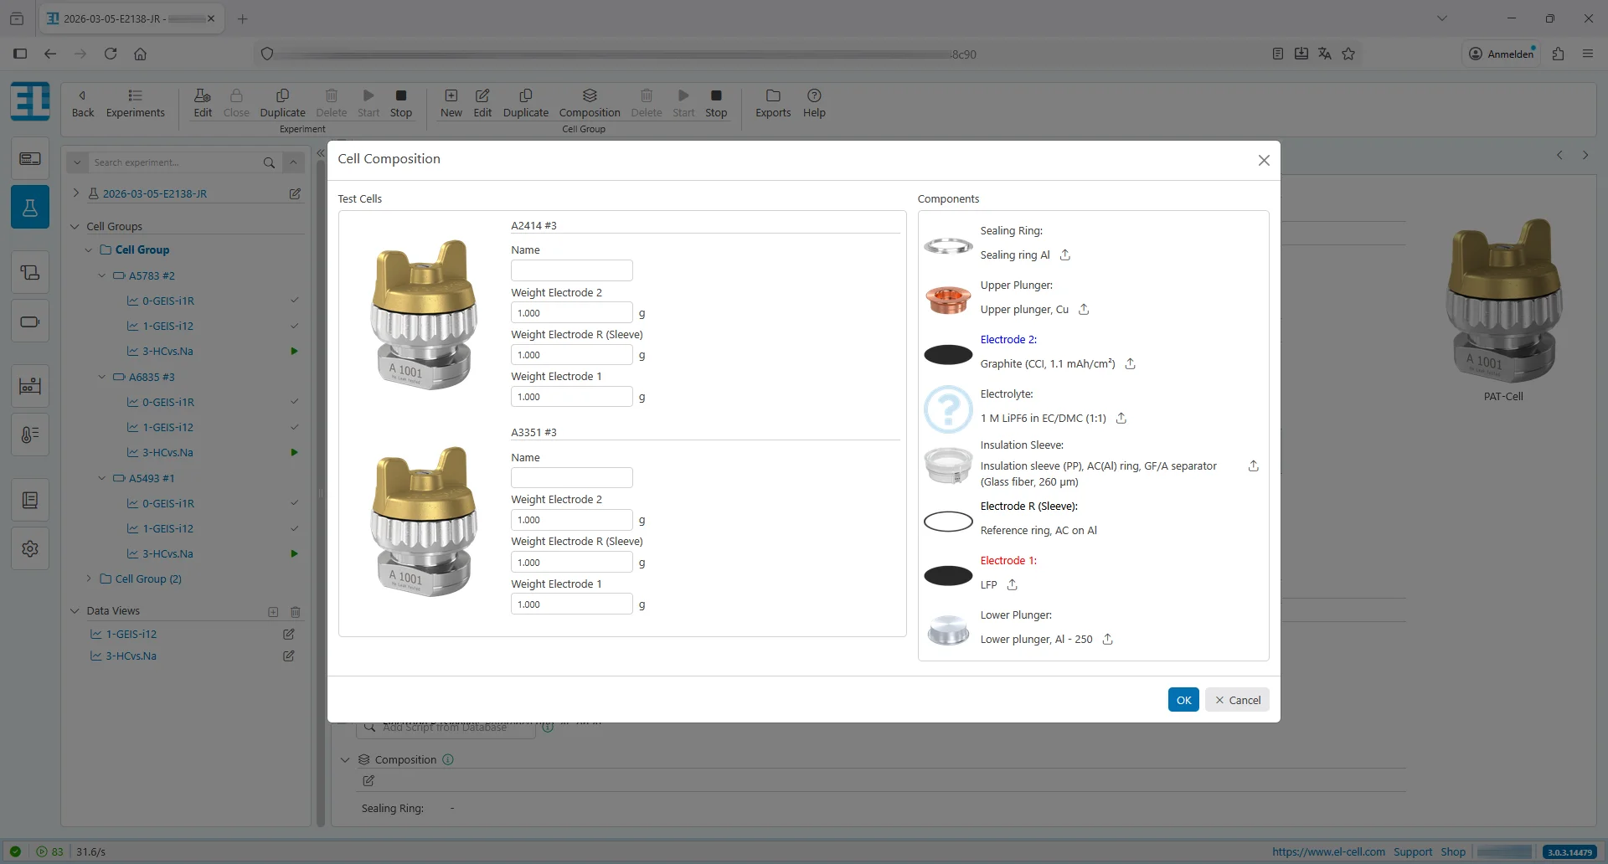
Task: Expand the Cell Group (2) folder
Action: coord(90,579)
